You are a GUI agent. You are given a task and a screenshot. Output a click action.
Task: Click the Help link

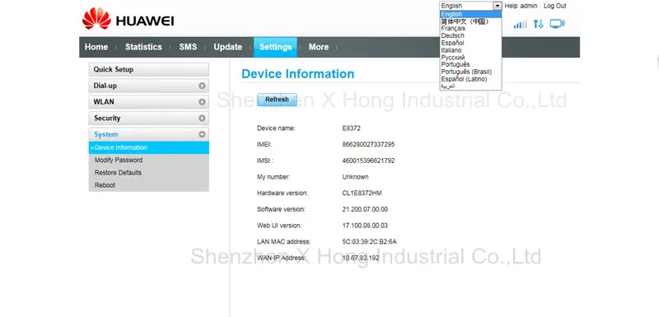click(x=511, y=6)
